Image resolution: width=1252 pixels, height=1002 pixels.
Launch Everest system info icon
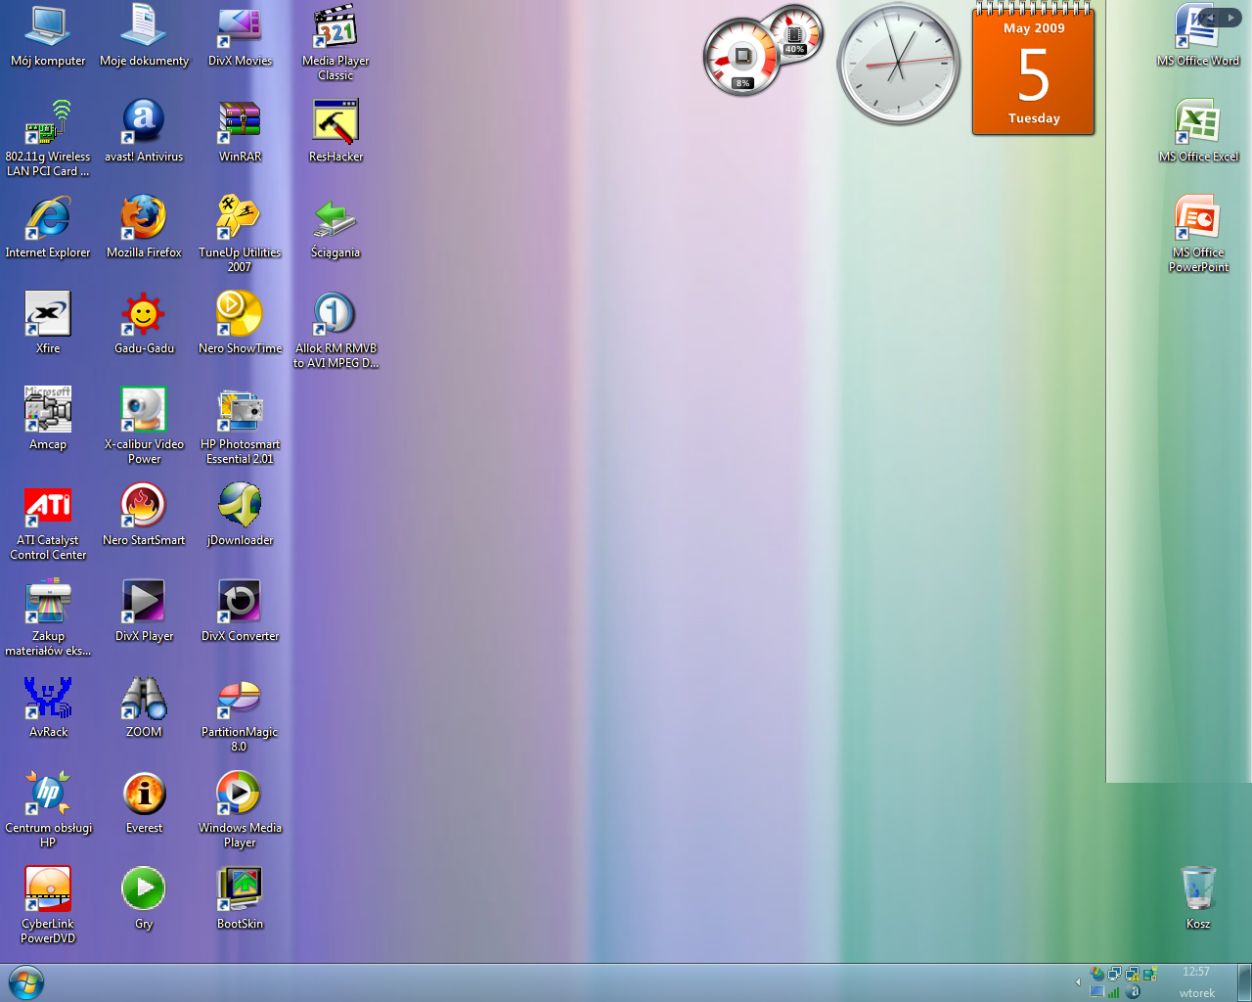click(144, 802)
